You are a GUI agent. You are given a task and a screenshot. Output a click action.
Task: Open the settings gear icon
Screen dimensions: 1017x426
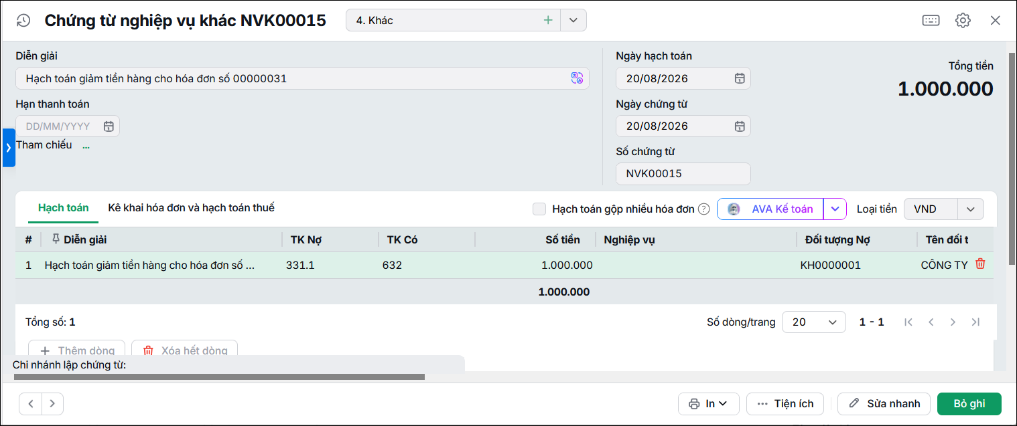point(963,20)
